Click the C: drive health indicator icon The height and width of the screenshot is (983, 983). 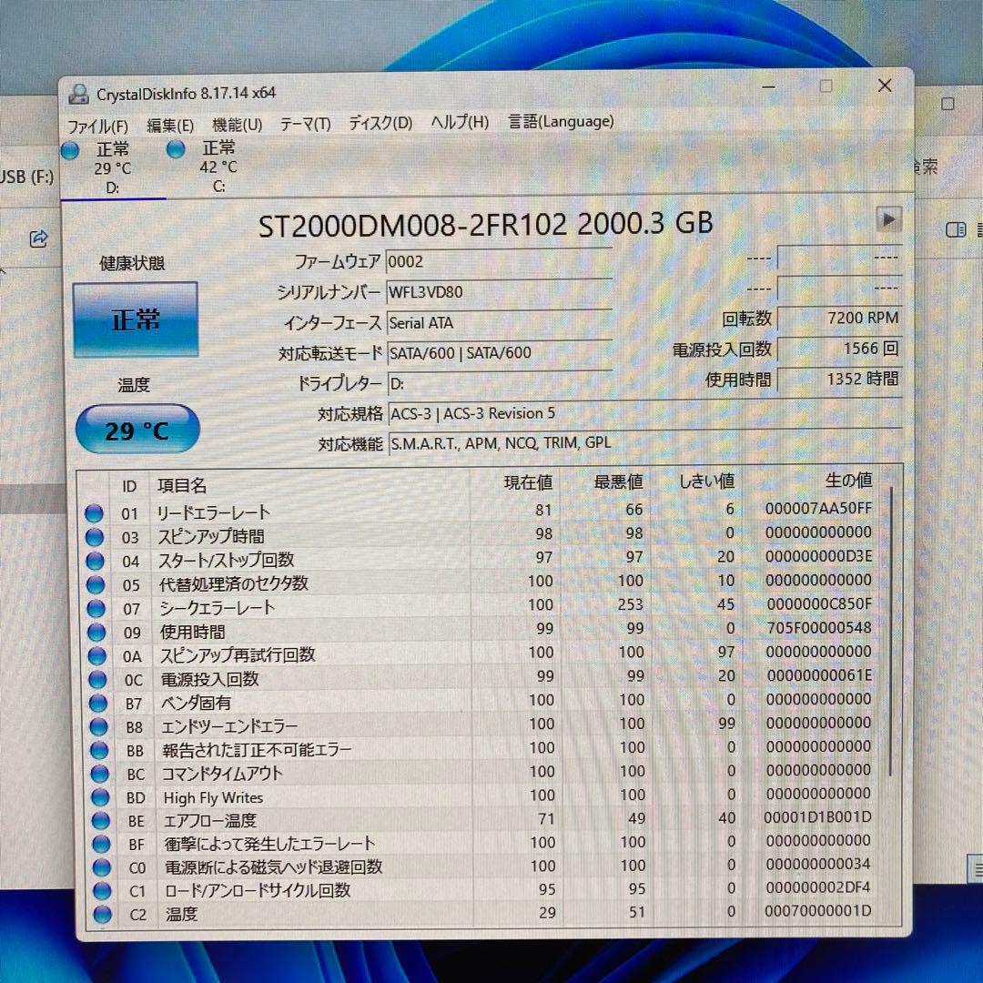(174, 149)
